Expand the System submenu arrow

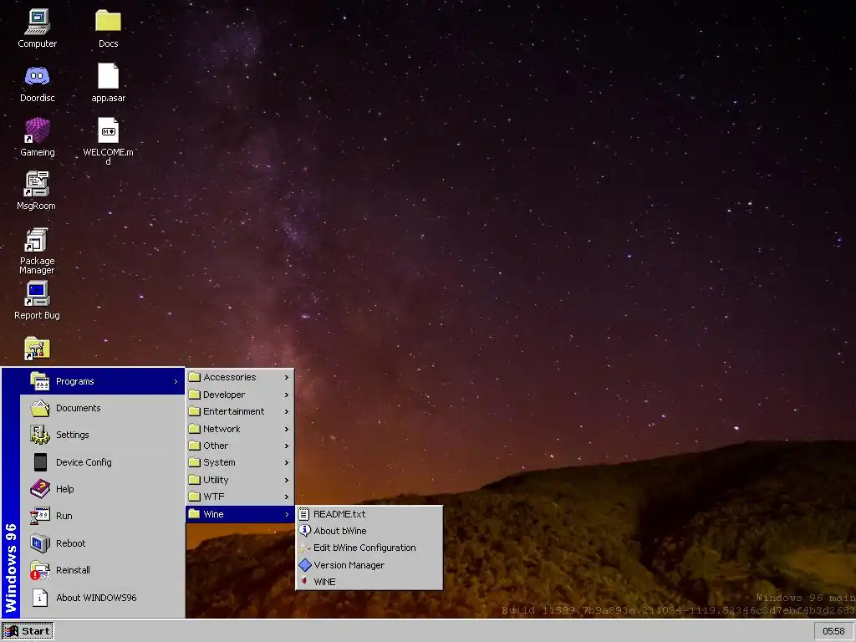287,463
